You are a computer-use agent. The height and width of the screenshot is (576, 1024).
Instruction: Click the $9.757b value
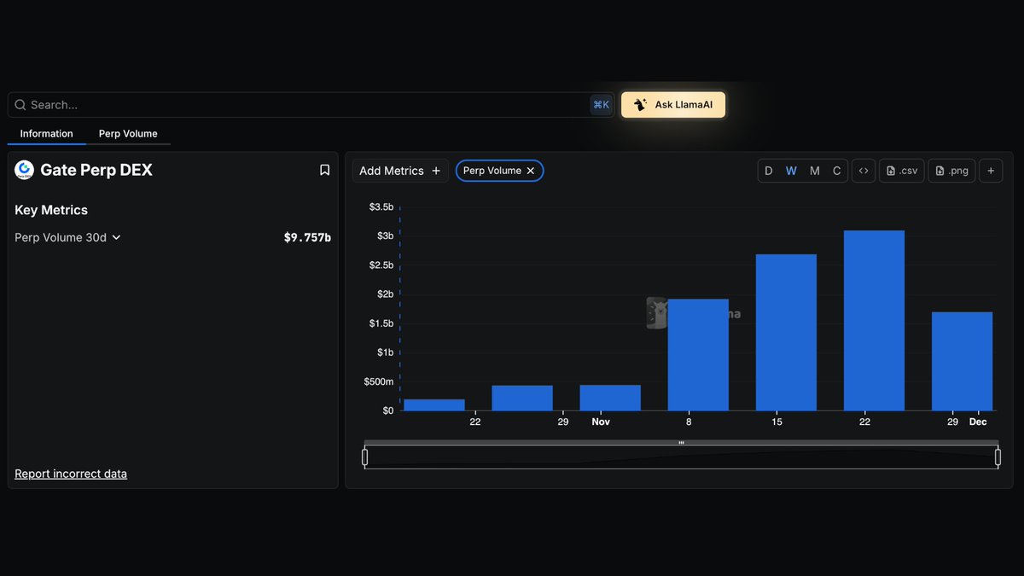click(x=307, y=237)
